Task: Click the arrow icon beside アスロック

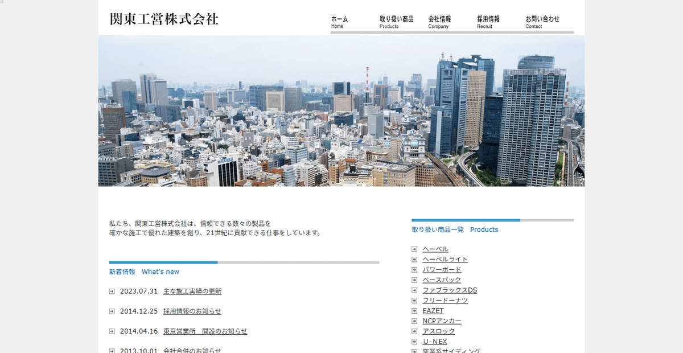Action: 414,331
